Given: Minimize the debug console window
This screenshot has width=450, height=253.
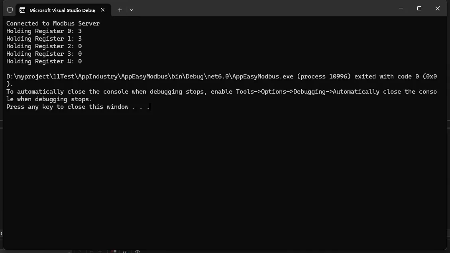Looking at the screenshot, I should 401,8.
